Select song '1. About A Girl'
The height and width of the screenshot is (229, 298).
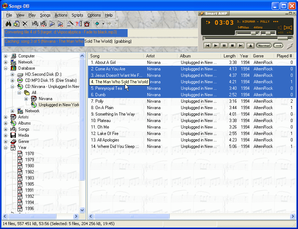pyautogui.click(x=192, y=62)
